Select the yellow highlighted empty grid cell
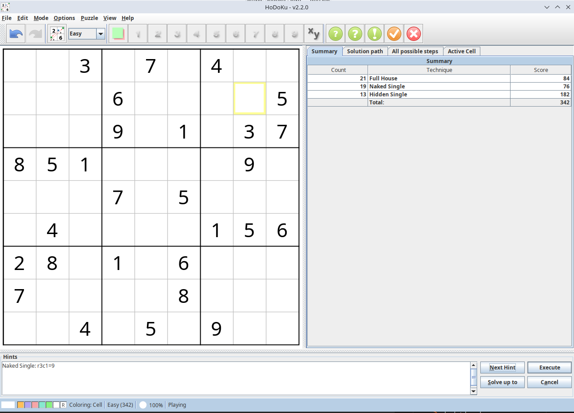Image resolution: width=574 pixels, height=413 pixels. 249,99
